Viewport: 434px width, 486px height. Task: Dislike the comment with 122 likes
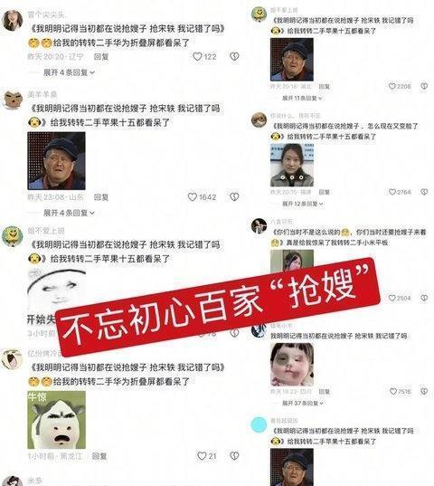[234, 56]
